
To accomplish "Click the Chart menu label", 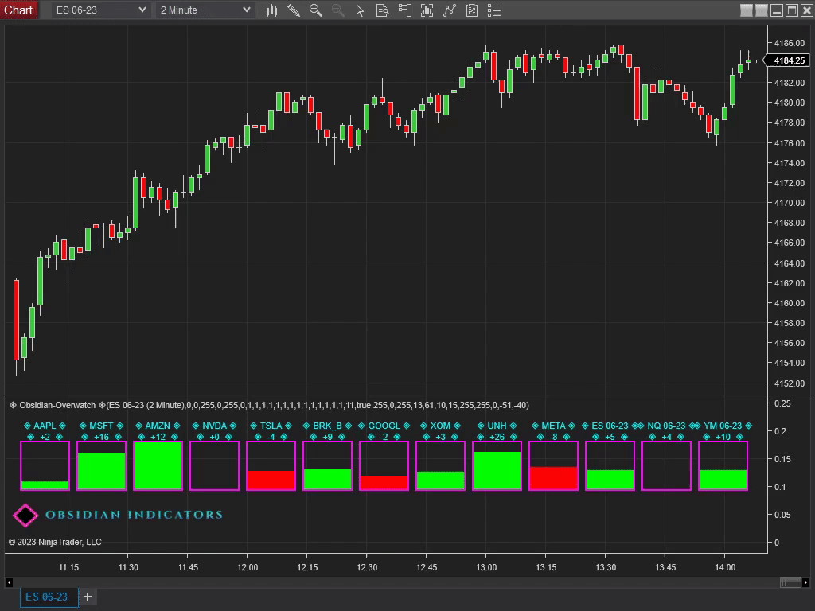I will point(19,10).
